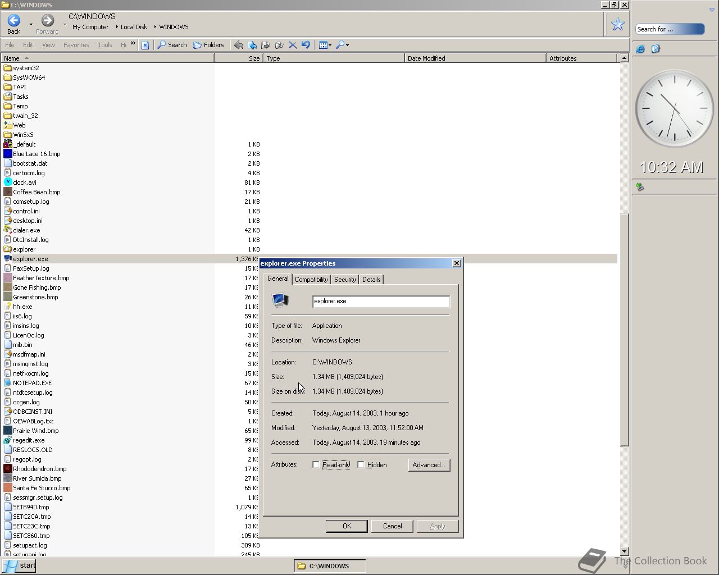
Task: Expand the toolbar overflow chevron
Action: pos(133,44)
